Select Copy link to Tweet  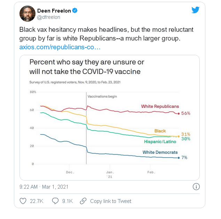coord(111,201)
